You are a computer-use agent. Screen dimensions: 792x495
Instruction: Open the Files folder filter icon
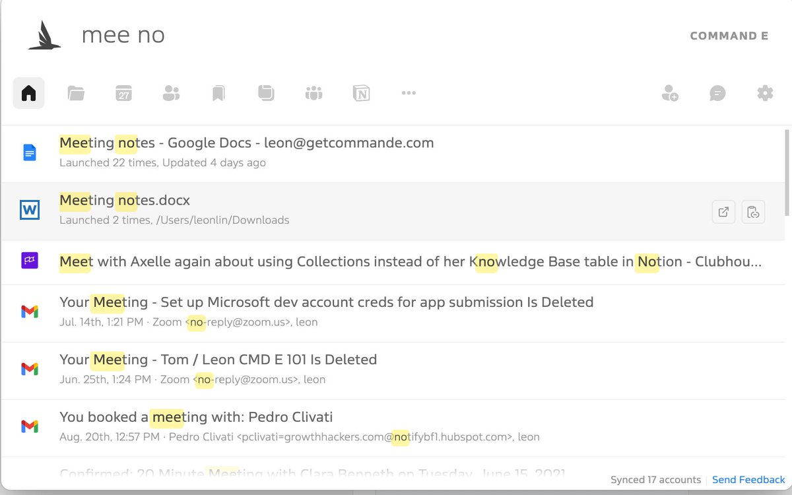click(76, 93)
